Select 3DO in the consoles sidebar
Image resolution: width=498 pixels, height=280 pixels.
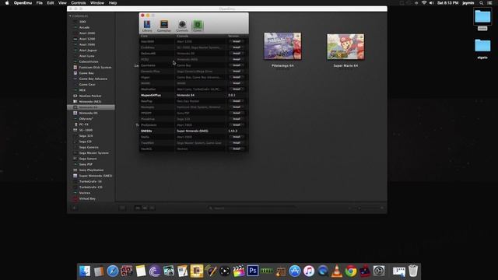click(82, 22)
